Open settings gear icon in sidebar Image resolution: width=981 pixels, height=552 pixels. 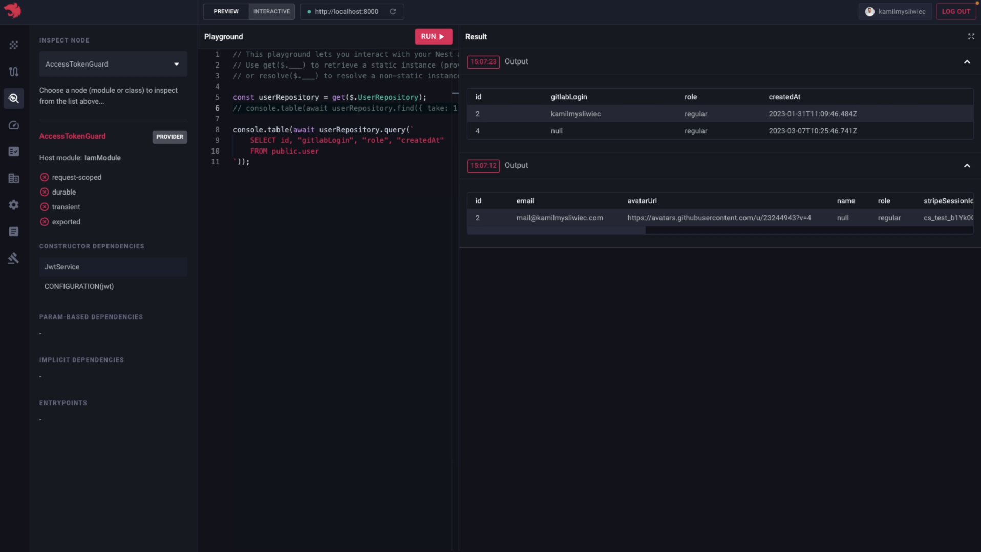pos(14,205)
